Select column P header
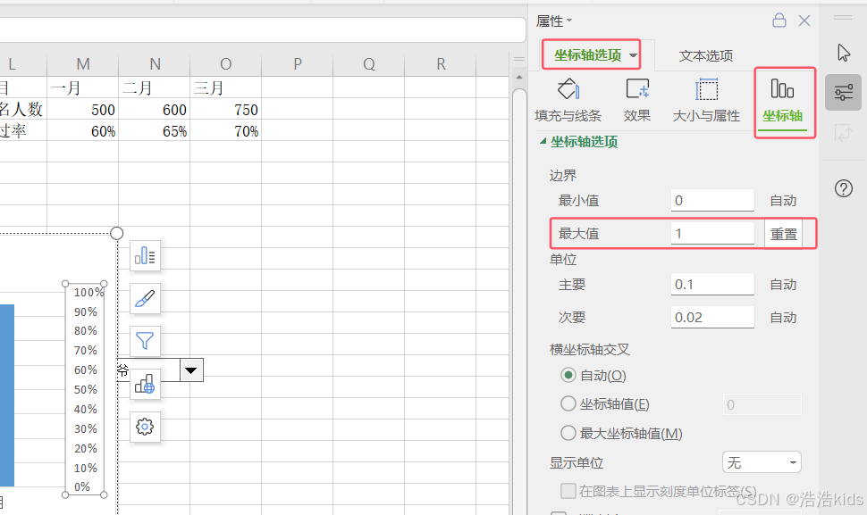This screenshot has height=515, width=867. 298,64
